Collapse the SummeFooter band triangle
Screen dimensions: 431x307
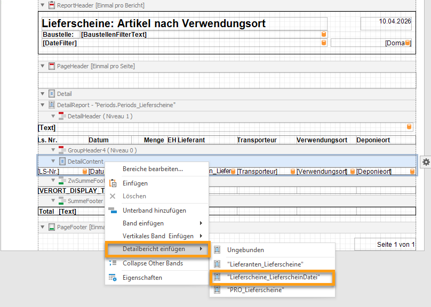(53, 200)
